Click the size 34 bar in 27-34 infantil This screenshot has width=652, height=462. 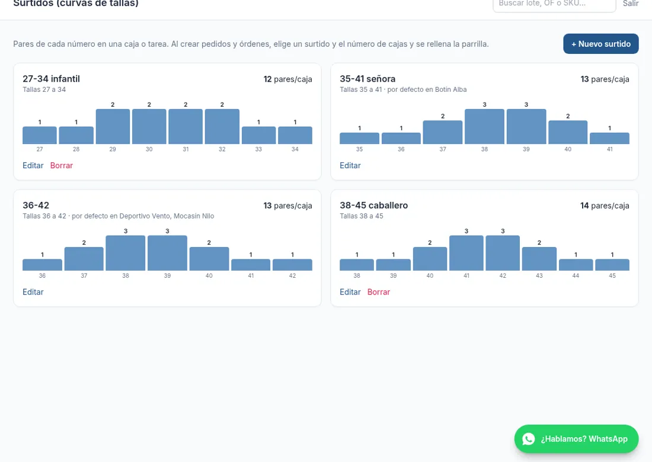[x=295, y=136]
